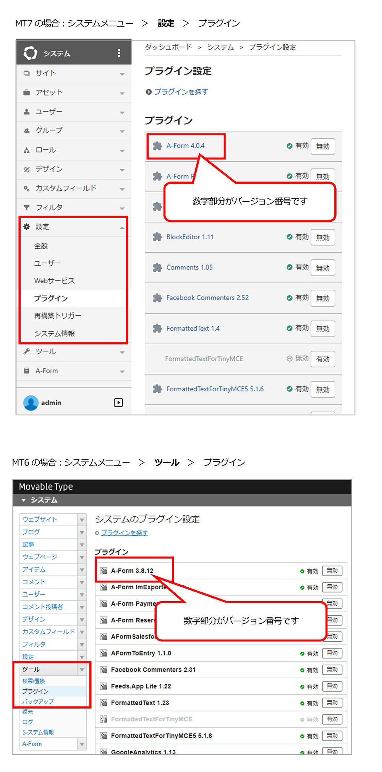Disable A-Form 4.0.4 with 無効 button
The width and height of the screenshot is (382, 772).
click(x=323, y=146)
